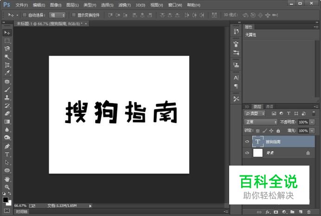The image size is (321, 216).
Task: Toggle lock transparent pixels
Action: pos(258,130)
